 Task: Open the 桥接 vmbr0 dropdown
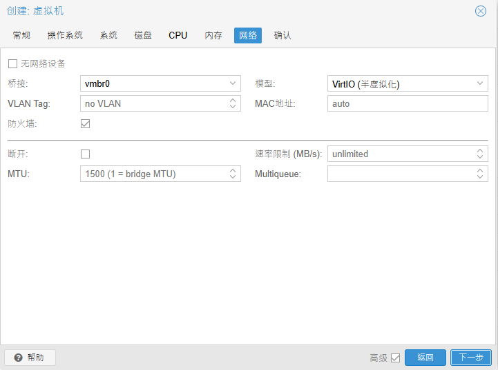point(233,84)
